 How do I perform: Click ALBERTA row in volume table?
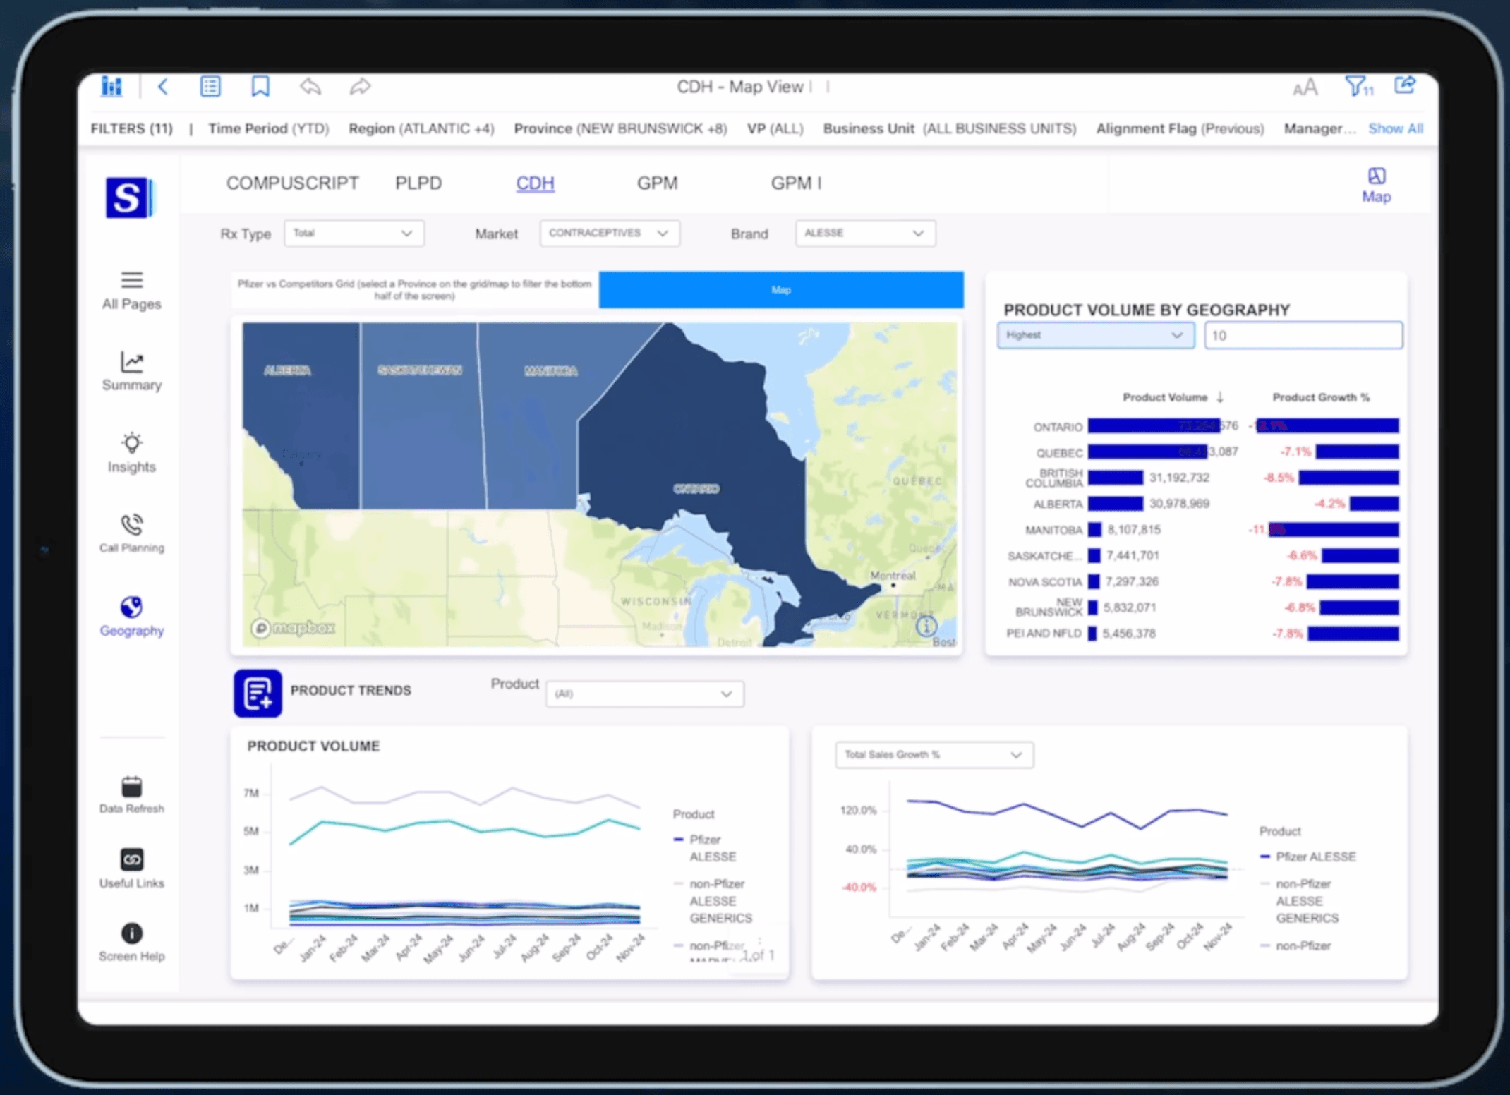coord(1203,504)
